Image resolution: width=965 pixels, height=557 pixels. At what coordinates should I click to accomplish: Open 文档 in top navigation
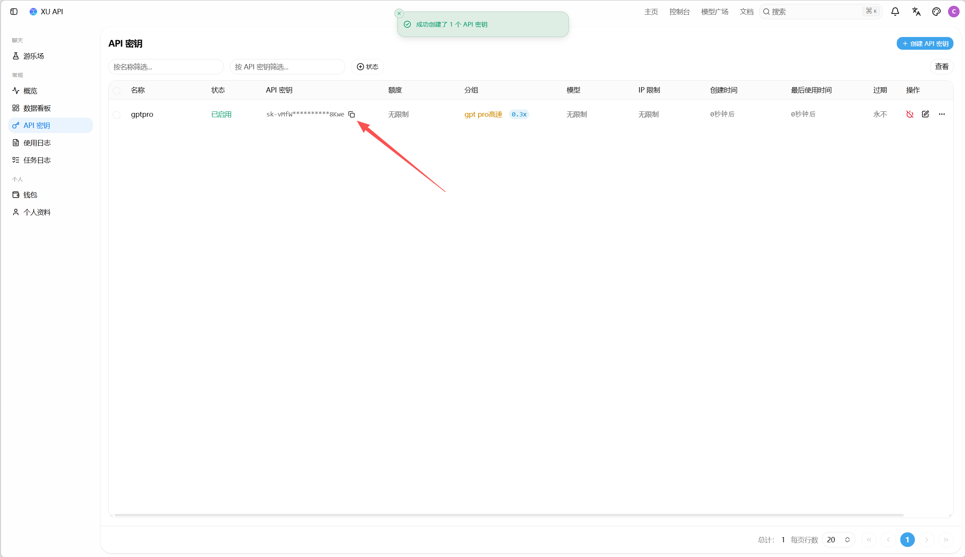pyautogui.click(x=746, y=12)
